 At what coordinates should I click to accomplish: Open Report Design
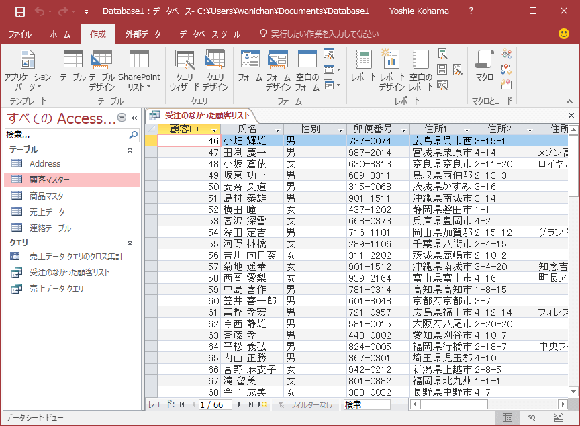[392, 71]
